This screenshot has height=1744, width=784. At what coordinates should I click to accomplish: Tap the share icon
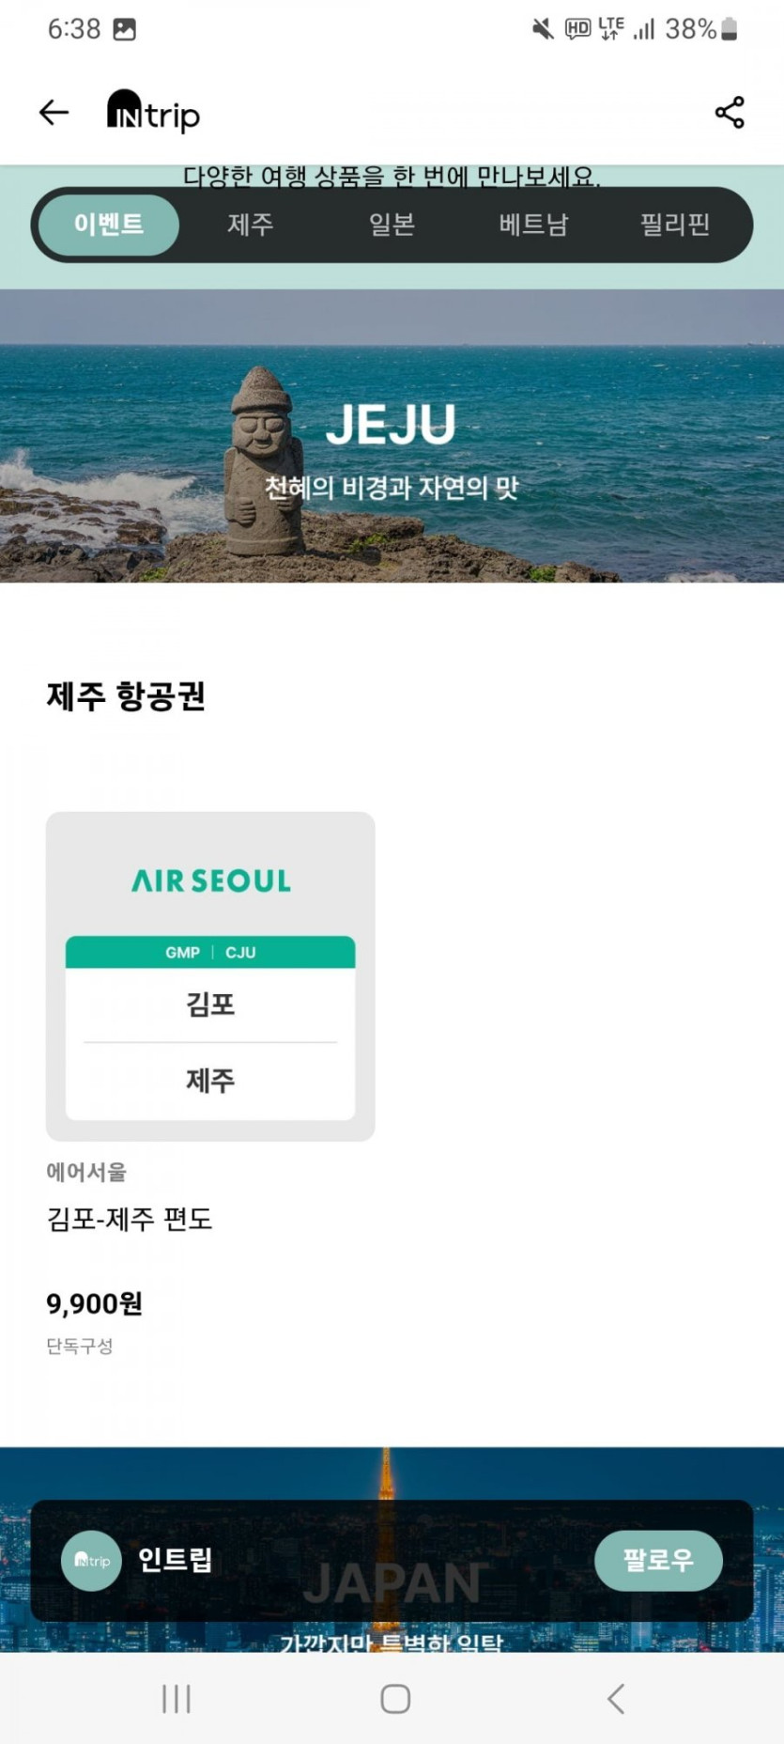tap(730, 113)
